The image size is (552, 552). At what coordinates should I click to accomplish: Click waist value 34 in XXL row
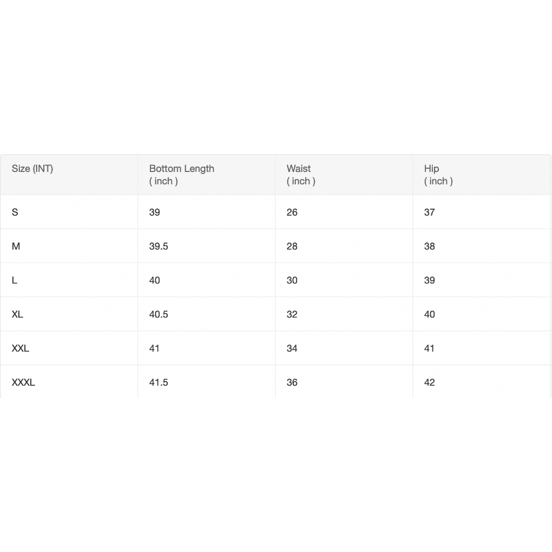(292, 348)
